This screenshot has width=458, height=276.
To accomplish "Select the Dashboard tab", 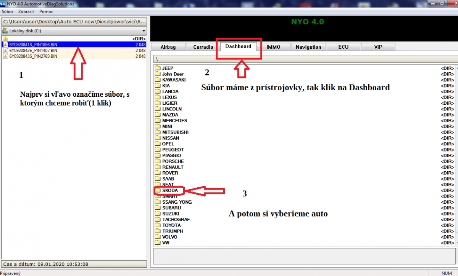I will pos(238,46).
